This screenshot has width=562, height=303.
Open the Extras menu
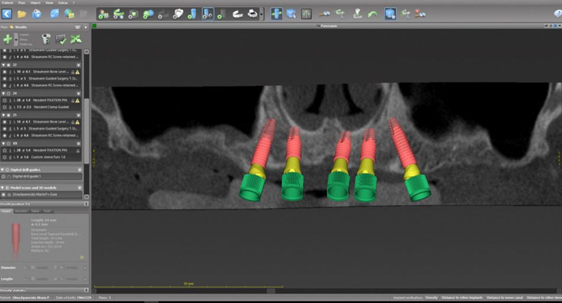point(63,2)
